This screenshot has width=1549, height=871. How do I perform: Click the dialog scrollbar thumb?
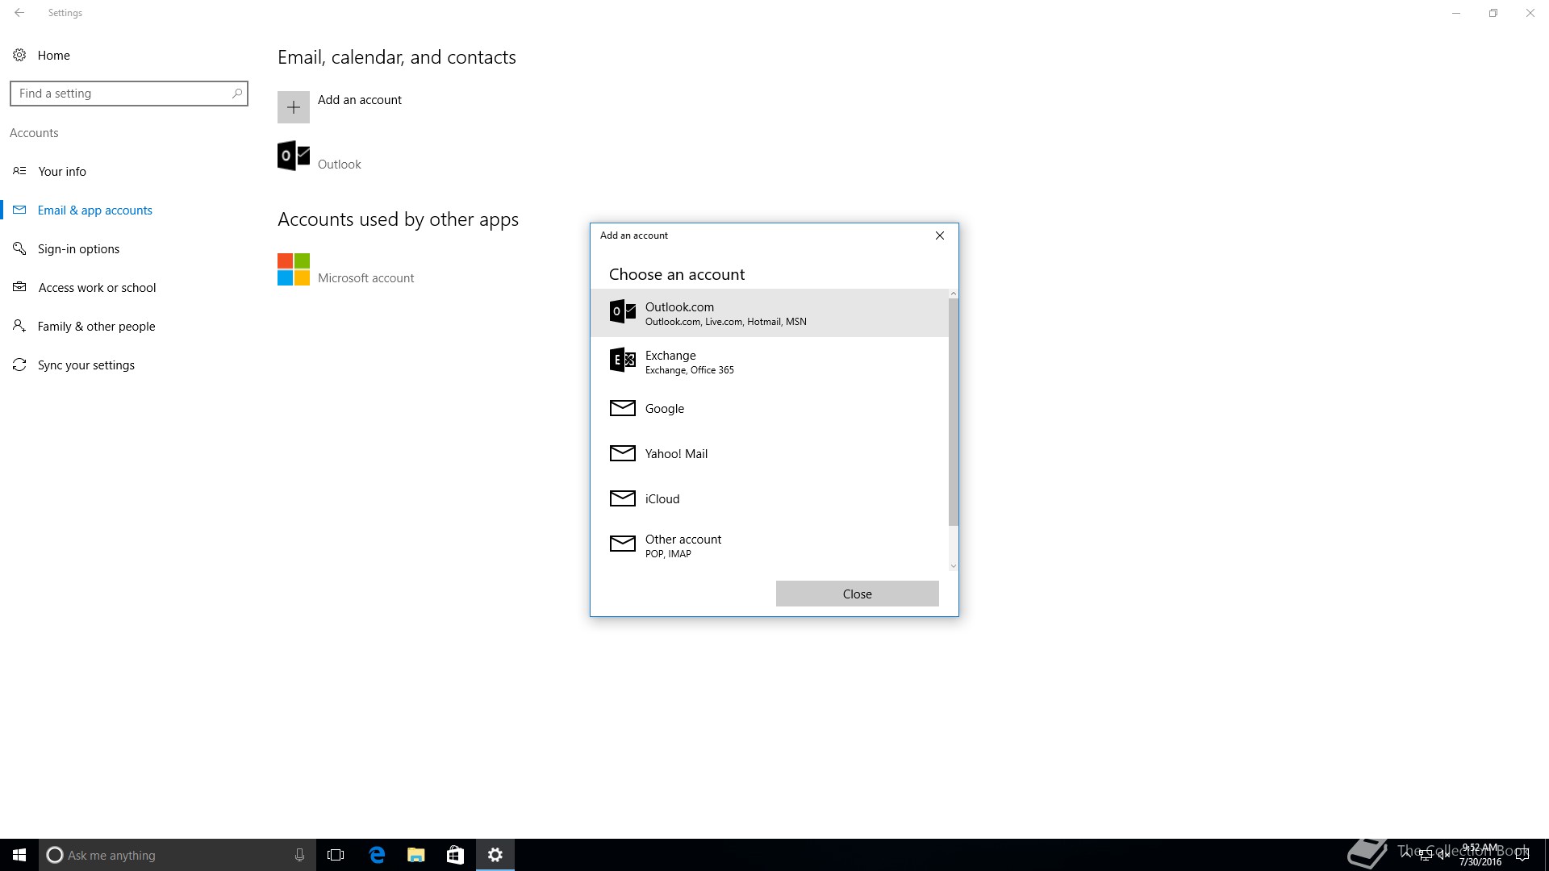click(954, 412)
